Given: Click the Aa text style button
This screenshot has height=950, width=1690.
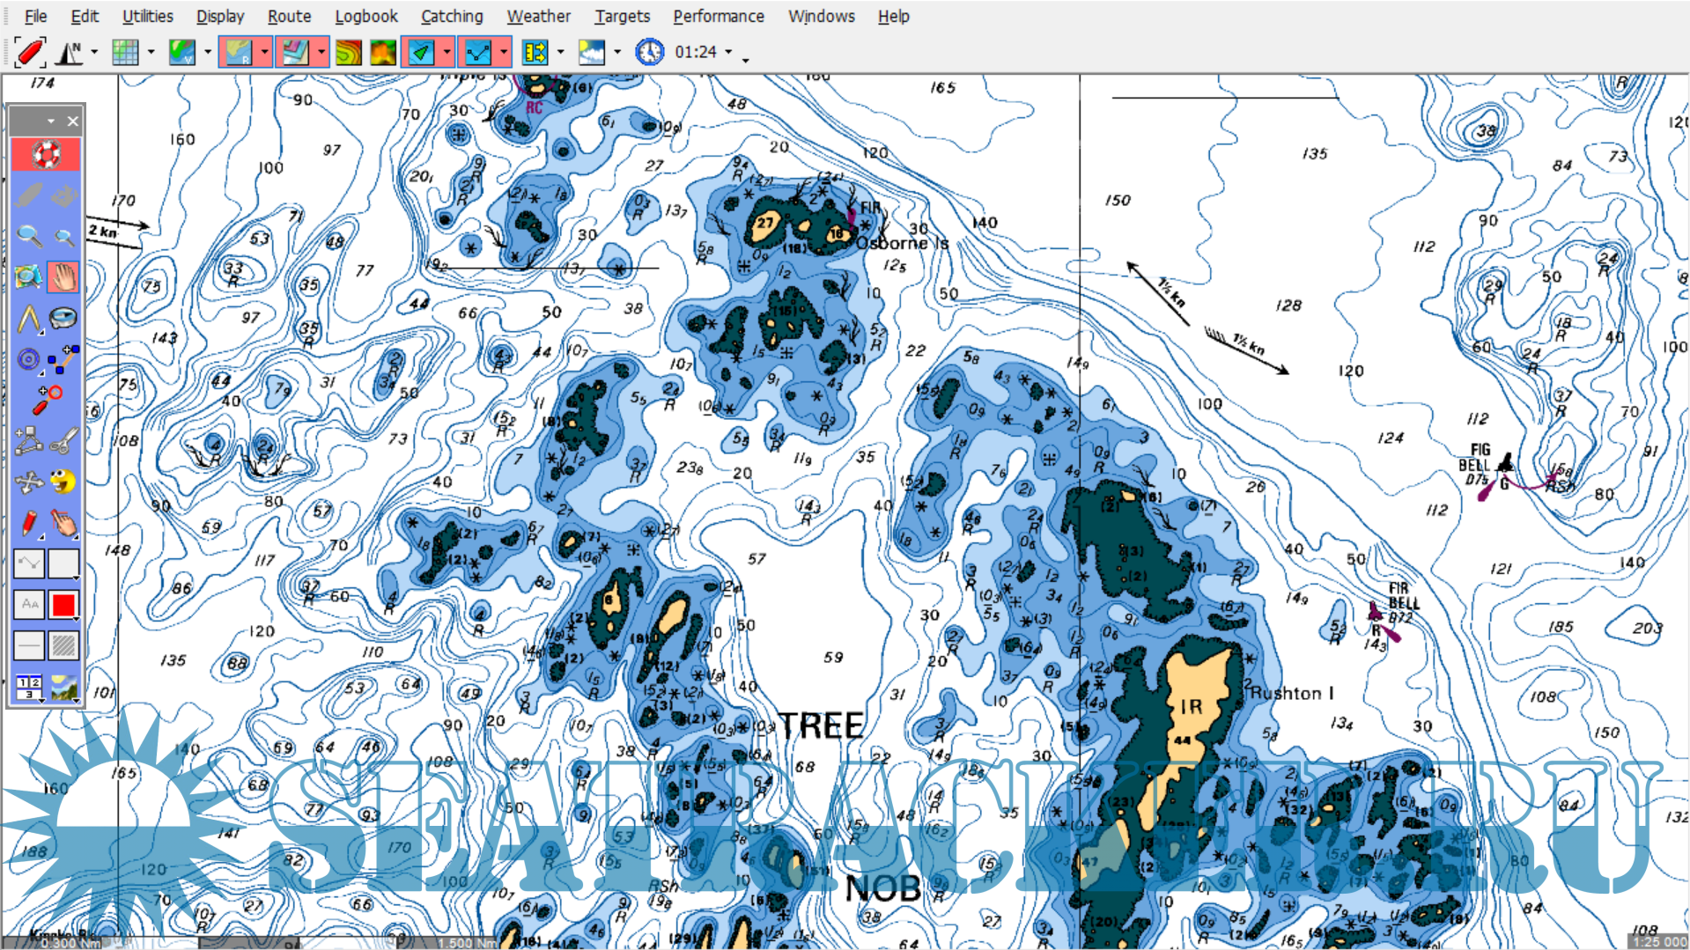Looking at the screenshot, I should click(x=29, y=604).
